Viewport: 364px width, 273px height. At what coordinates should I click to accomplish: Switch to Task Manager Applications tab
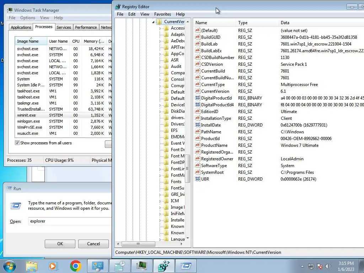21,27
